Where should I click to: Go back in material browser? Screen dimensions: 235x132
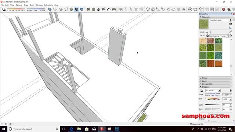[201, 36]
